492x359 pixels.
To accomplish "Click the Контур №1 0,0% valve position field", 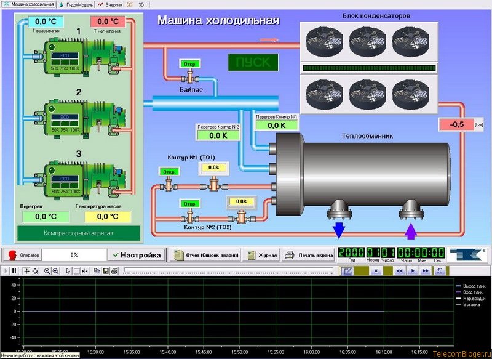I will [213, 167].
